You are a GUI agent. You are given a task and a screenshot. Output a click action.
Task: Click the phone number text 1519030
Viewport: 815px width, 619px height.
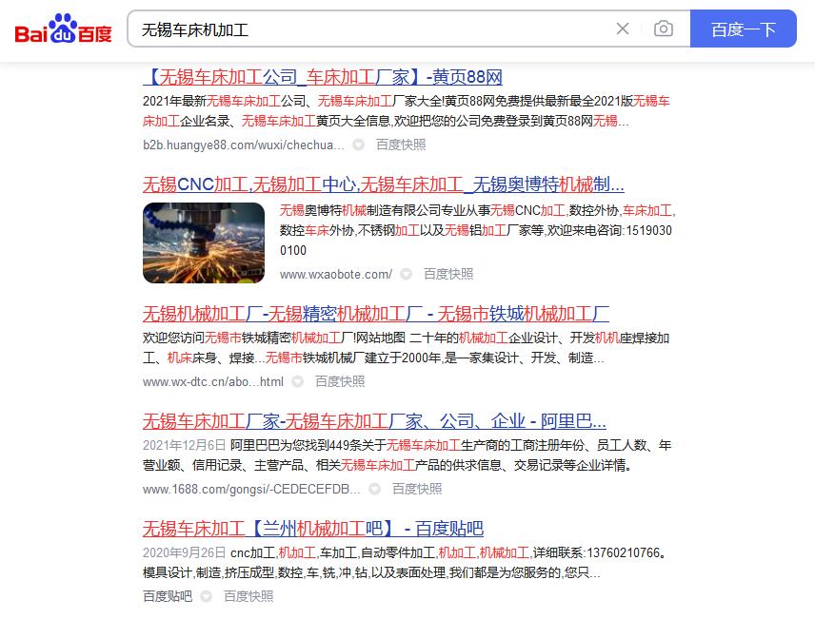(648, 230)
